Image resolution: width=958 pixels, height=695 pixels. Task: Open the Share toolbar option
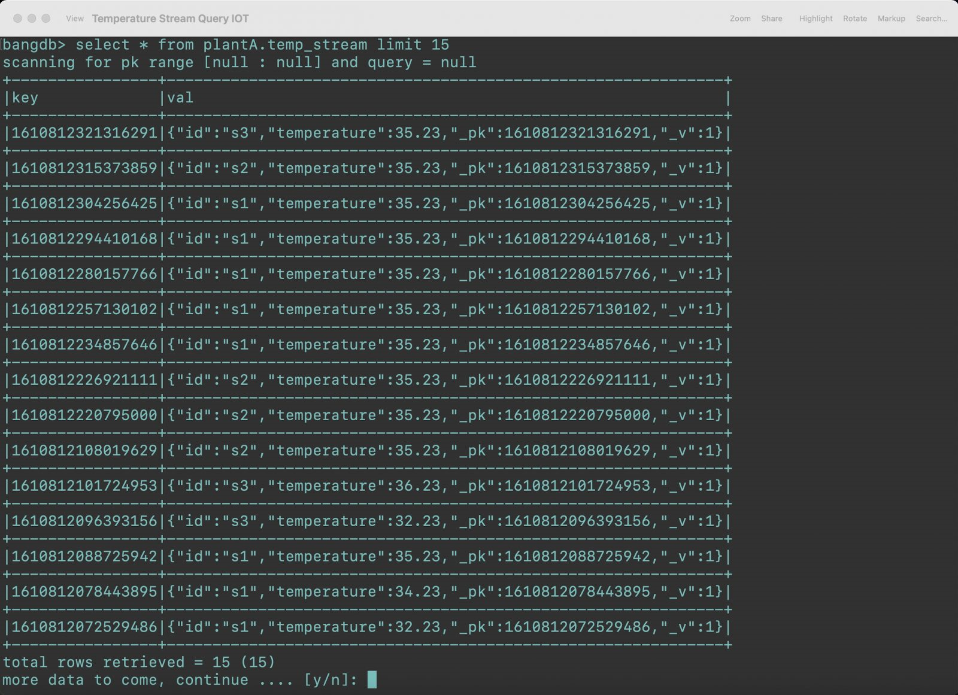(x=772, y=19)
